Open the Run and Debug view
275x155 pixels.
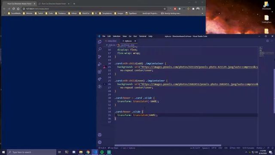pos(100,64)
